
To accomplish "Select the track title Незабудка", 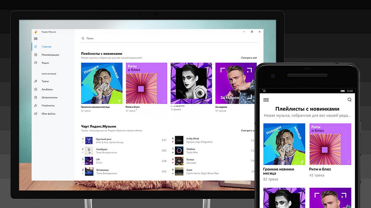I will pyautogui.click(x=102, y=149).
